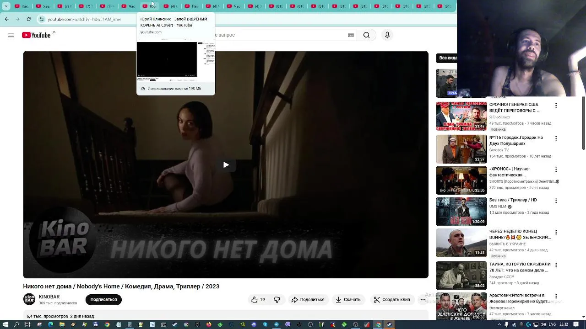Click Создать клип button
The height and width of the screenshot is (329, 586).
coord(392,300)
